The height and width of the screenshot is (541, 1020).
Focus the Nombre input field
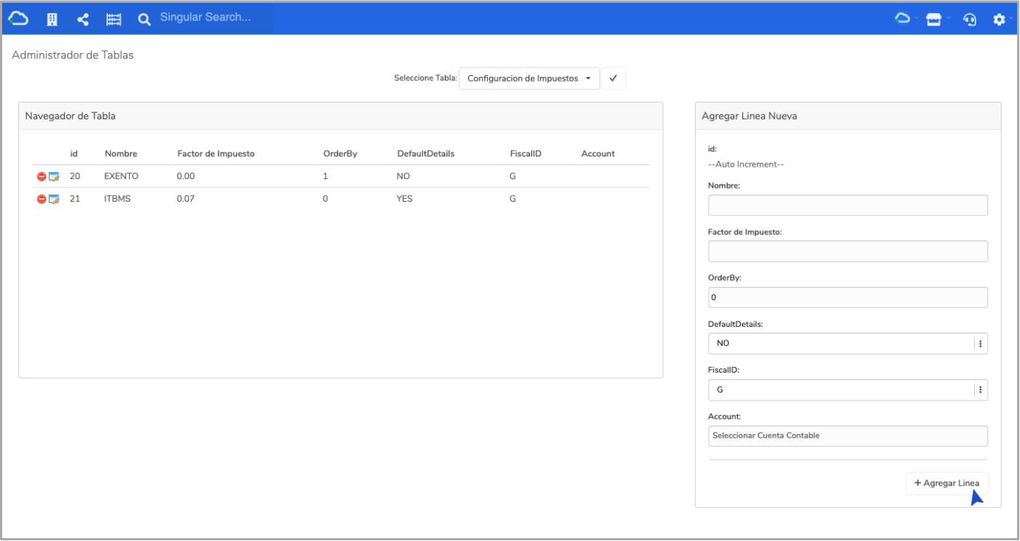[848, 205]
